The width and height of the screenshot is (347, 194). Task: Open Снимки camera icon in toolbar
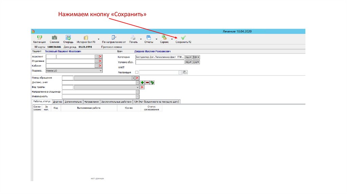(55, 38)
